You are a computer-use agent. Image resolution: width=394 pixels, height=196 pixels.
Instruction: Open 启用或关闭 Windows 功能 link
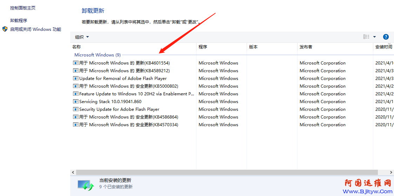(x=35, y=29)
